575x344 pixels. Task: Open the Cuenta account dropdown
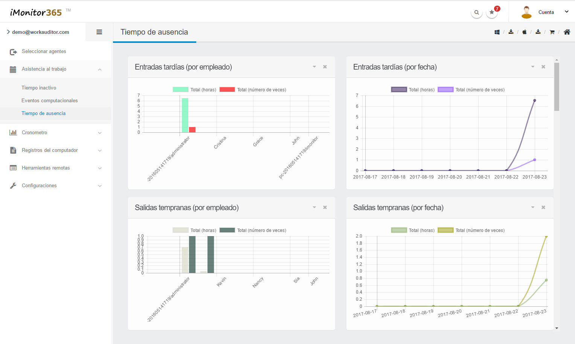coord(546,12)
